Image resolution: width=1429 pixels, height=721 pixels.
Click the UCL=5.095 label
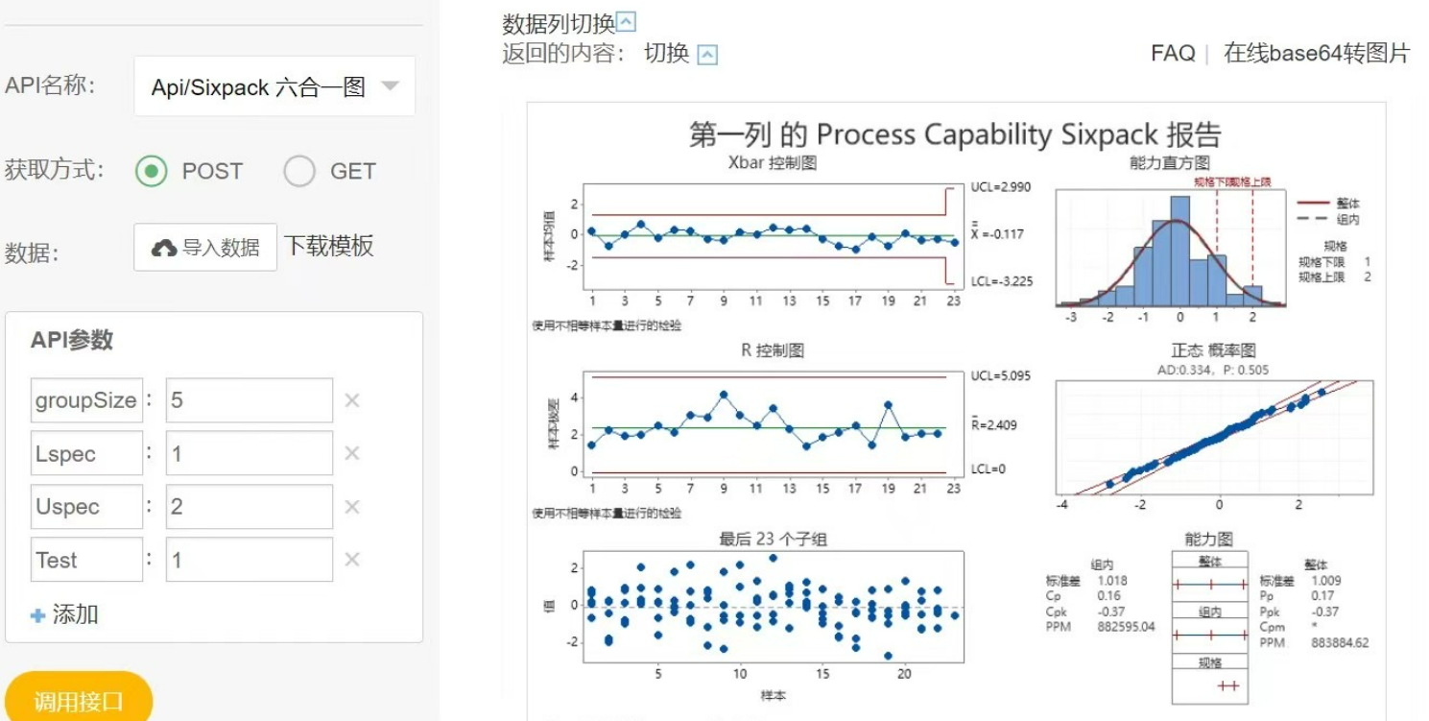pyautogui.click(x=1001, y=375)
